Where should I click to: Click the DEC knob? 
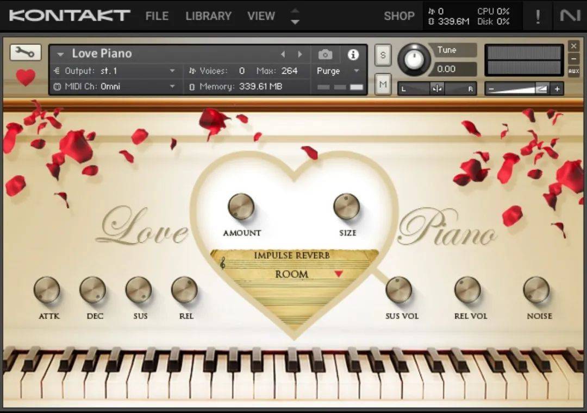click(x=93, y=290)
